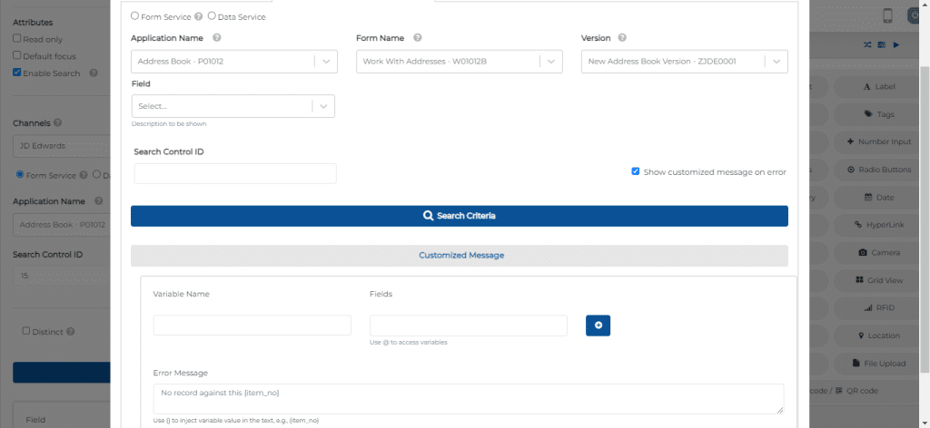Open the Form Name dropdown arrow

[x=550, y=62]
